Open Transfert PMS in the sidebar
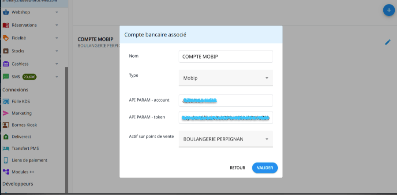 (25, 148)
